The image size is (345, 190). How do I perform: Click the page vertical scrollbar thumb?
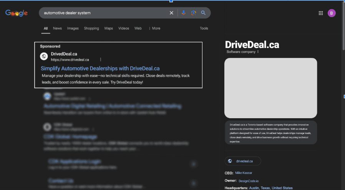point(343,25)
